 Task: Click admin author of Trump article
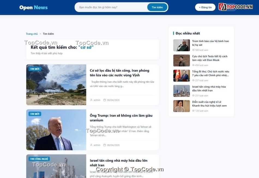click(97, 145)
